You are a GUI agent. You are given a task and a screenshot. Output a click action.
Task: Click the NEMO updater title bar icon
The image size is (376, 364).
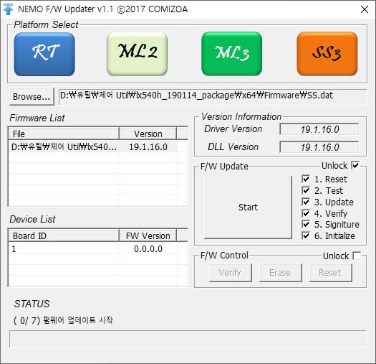click(x=8, y=9)
